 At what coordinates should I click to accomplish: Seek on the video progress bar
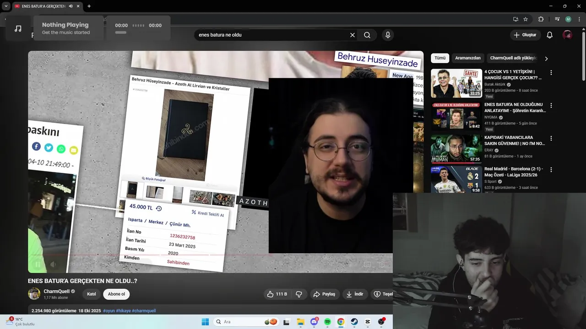pyautogui.click(x=210, y=255)
